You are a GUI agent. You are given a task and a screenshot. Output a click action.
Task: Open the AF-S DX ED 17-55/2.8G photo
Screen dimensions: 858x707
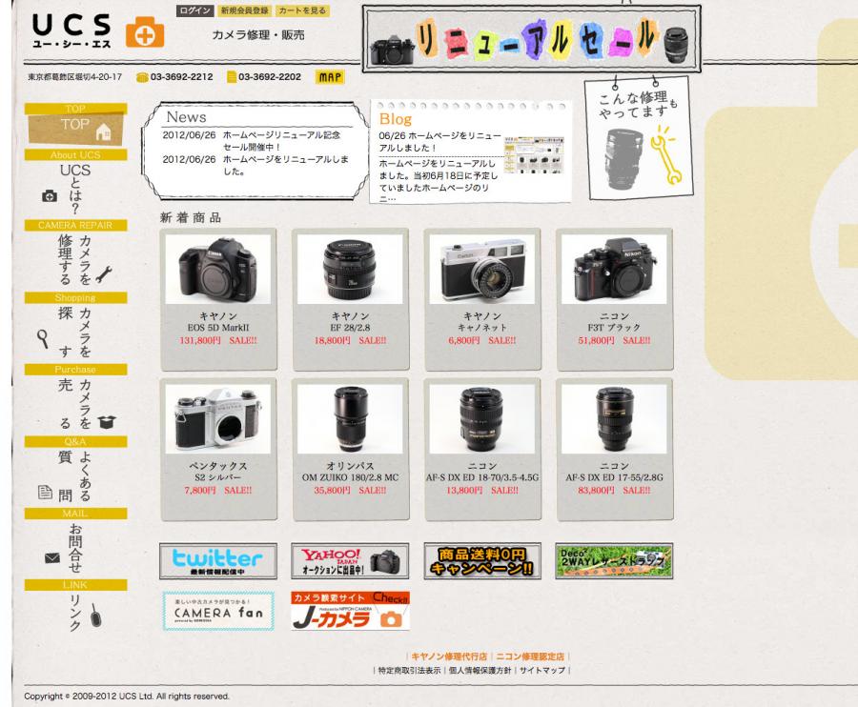coord(614,419)
